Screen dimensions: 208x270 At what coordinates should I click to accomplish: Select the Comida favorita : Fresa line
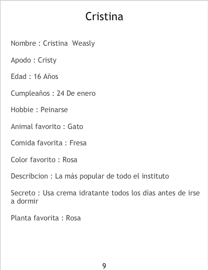tap(49, 143)
